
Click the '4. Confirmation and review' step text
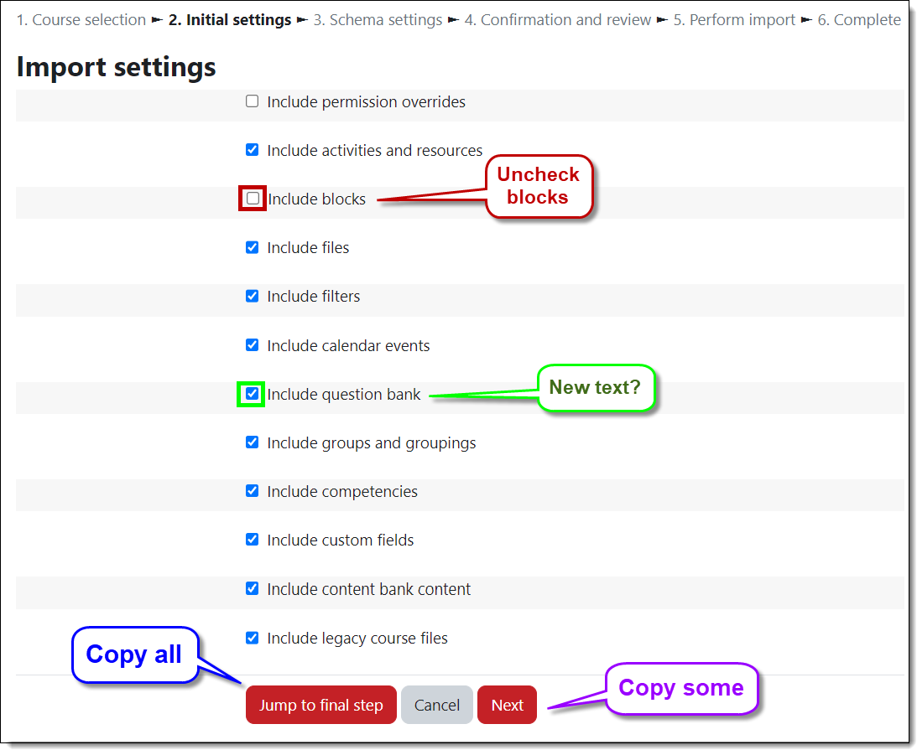(558, 20)
